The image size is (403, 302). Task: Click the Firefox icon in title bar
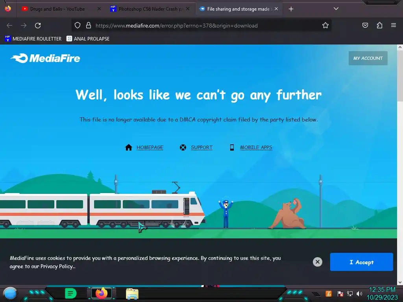pyautogui.click(x=8, y=9)
